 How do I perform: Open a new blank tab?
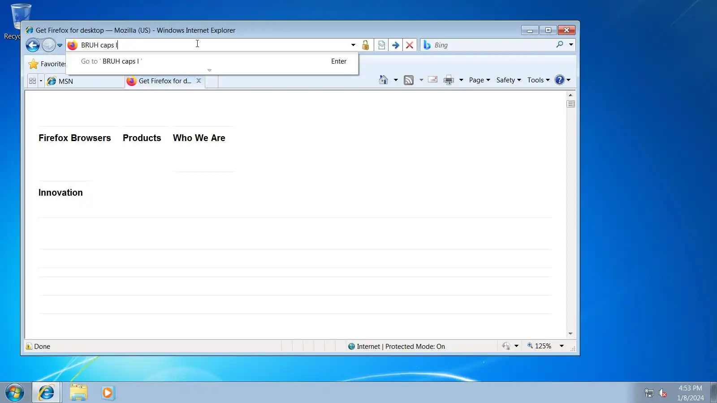212,81
